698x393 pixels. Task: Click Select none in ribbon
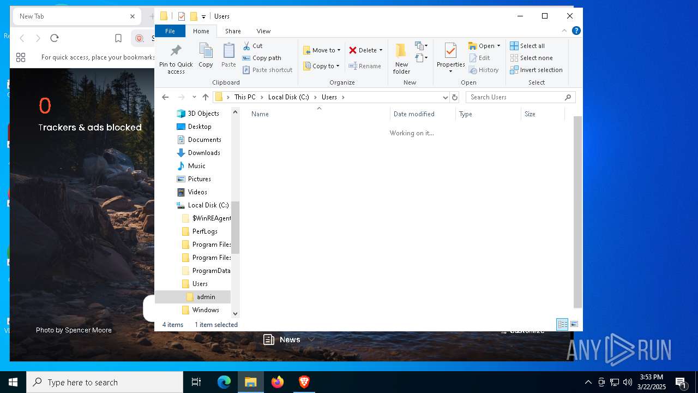[532, 58]
